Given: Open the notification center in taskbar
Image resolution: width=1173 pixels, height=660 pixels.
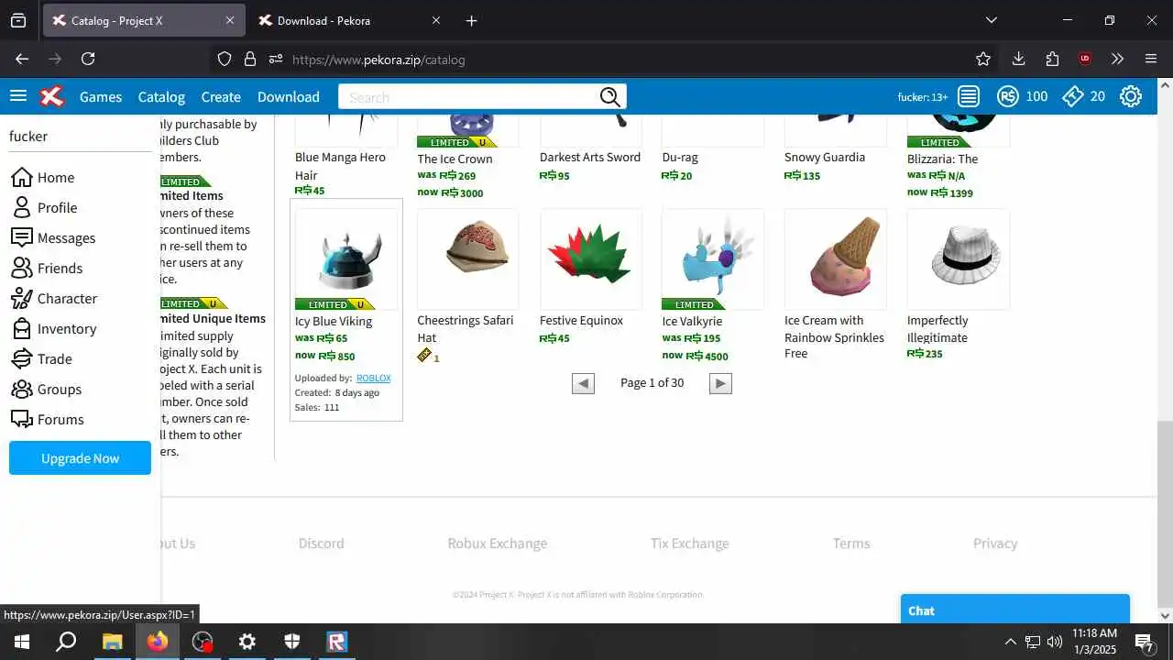Looking at the screenshot, I should pyautogui.click(x=1144, y=642).
